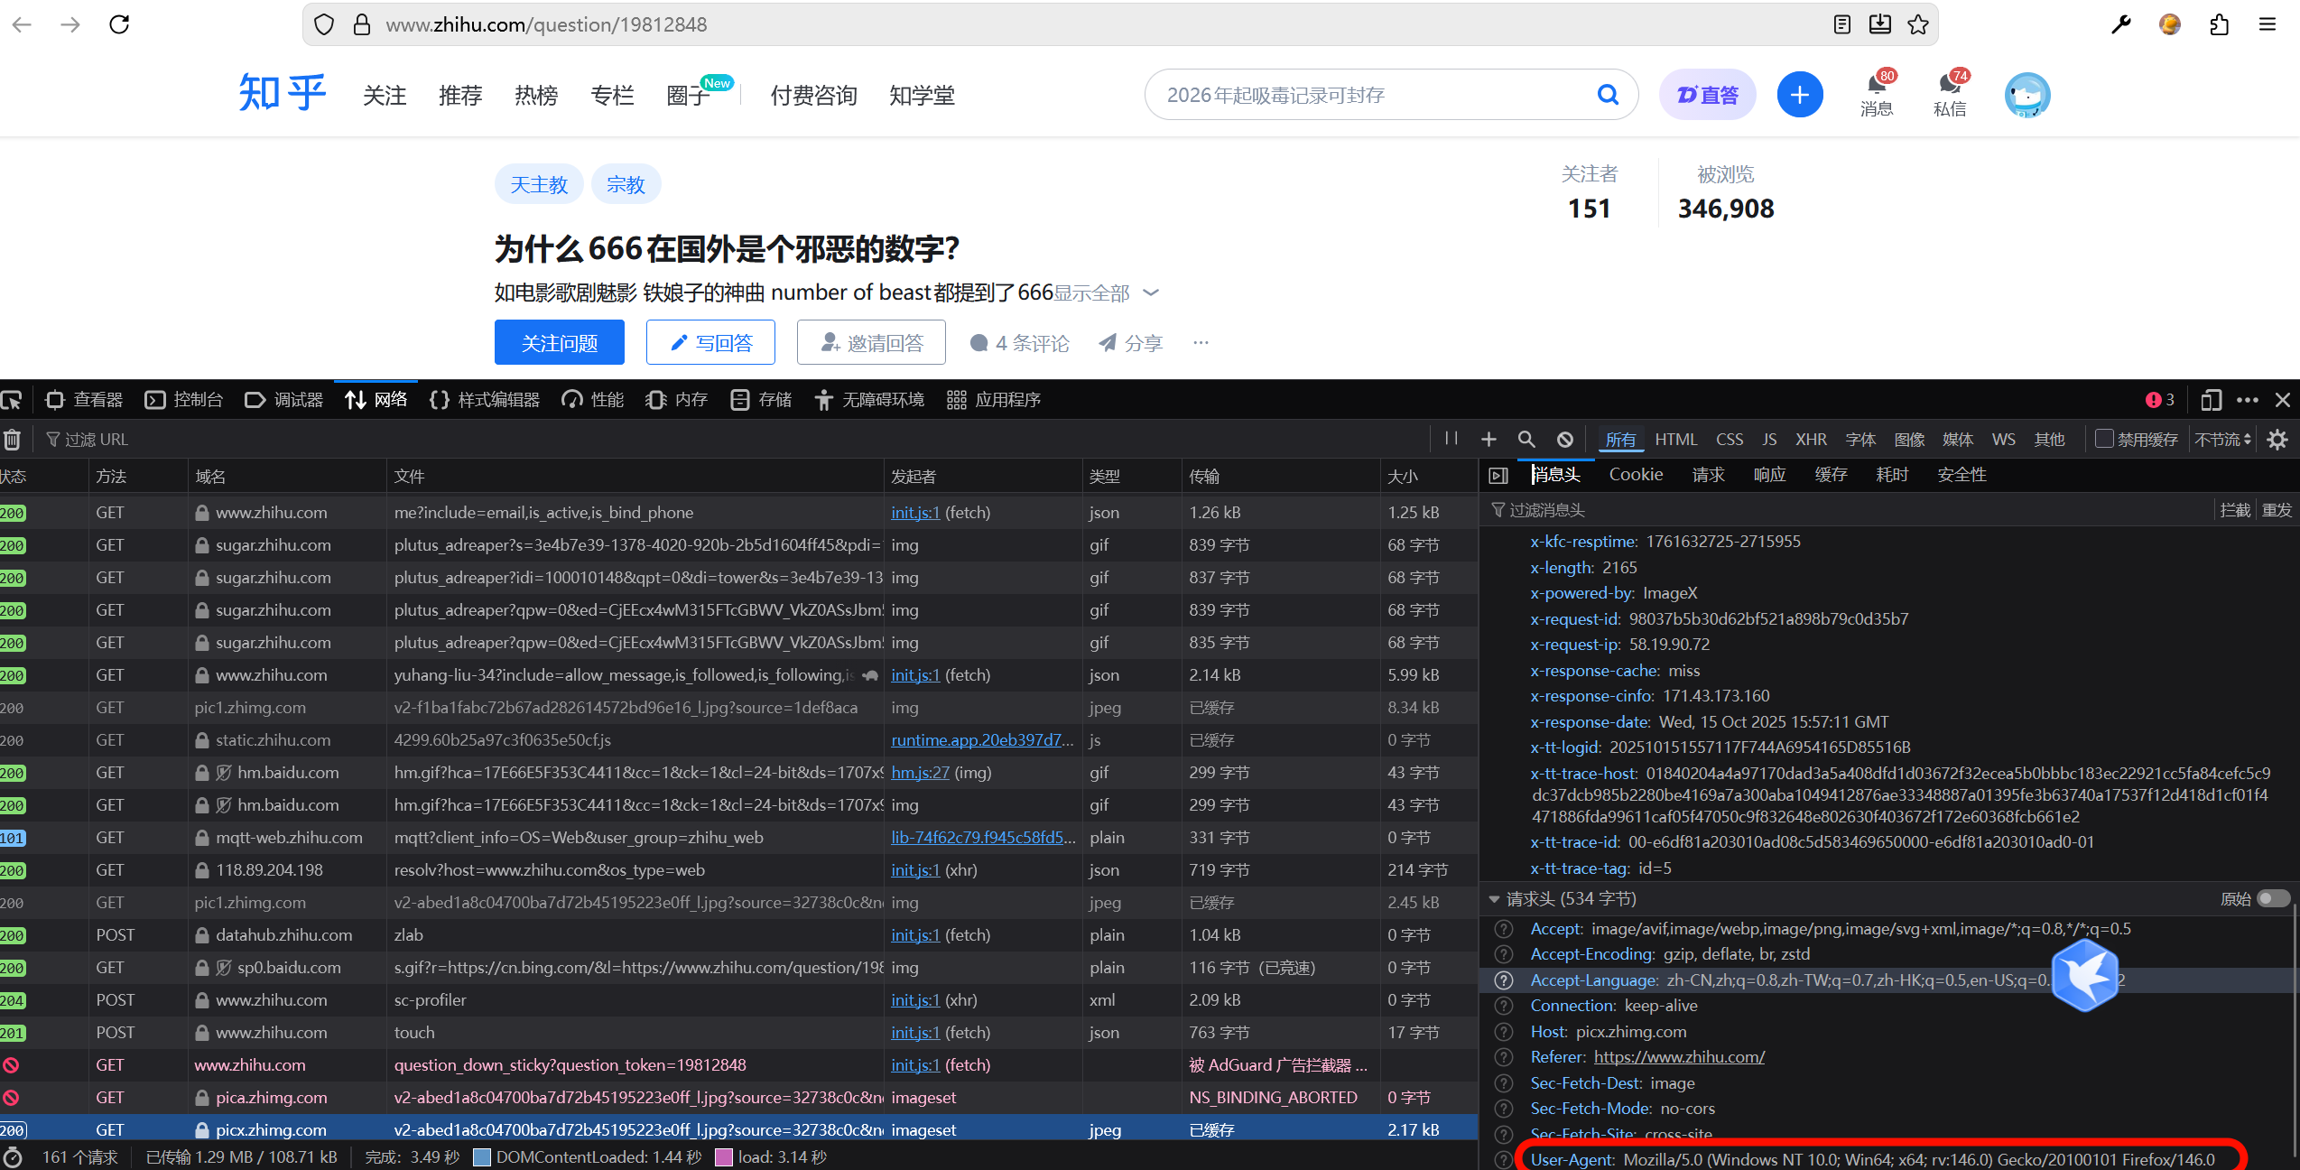Click the Firefox bookmark star icon

[x=1918, y=24]
